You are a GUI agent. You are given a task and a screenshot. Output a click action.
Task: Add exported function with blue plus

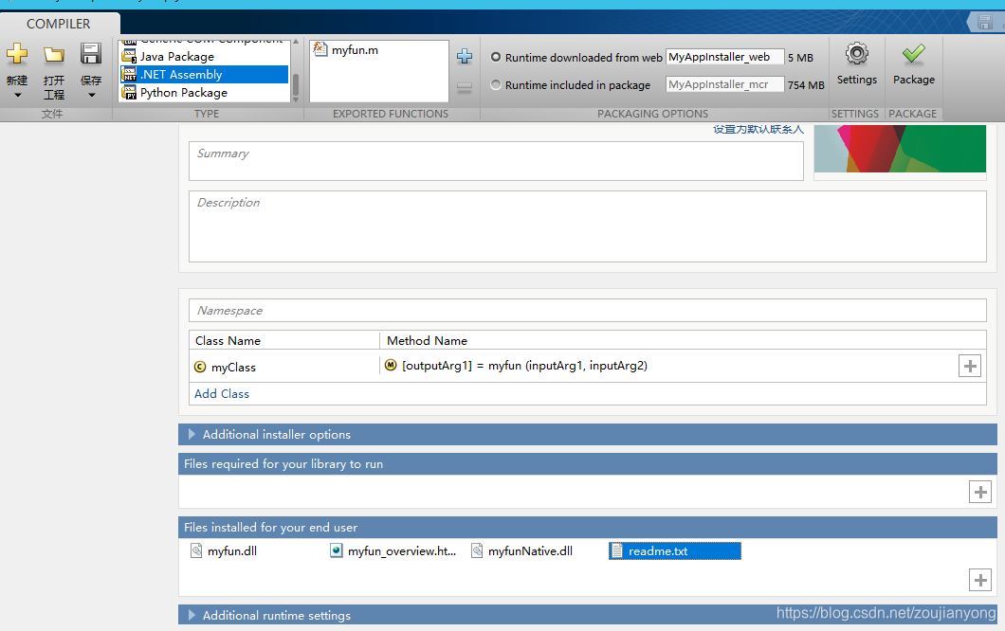(x=465, y=57)
